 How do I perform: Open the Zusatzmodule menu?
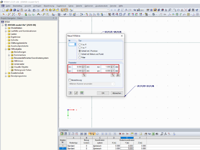pyautogui.click(x=101, y=6)
